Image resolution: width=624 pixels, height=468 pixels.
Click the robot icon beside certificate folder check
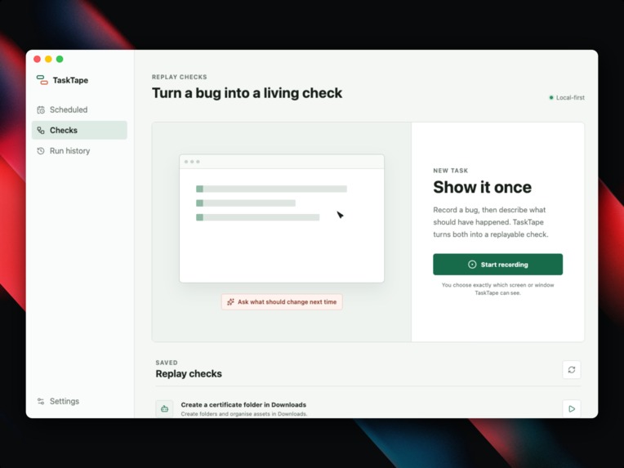click(x=164, y=408)
